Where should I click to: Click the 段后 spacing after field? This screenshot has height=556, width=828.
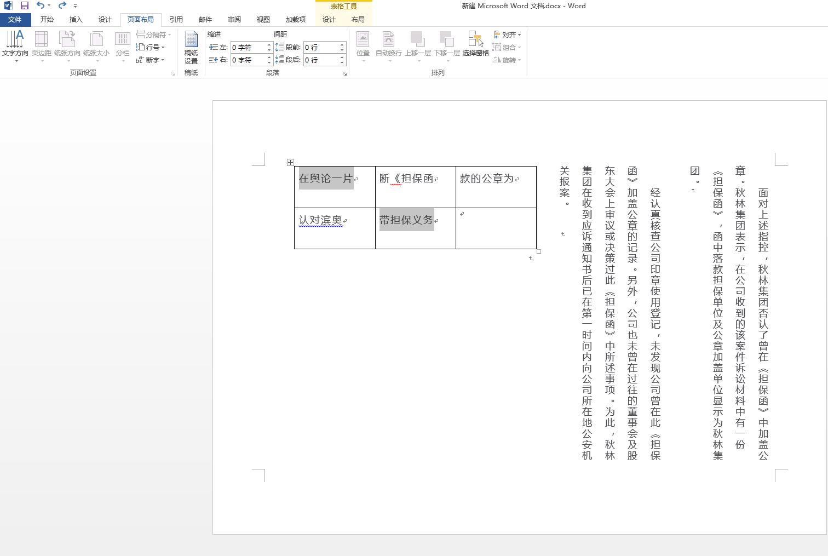[x=321, y=60]
